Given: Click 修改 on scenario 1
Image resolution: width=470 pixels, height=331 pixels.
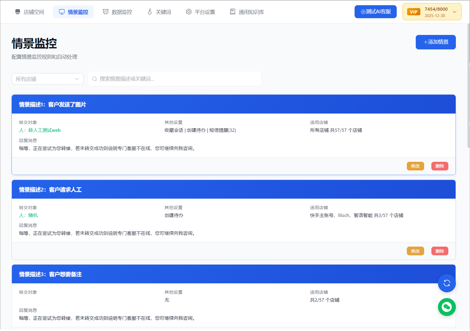Looking at the screenshot, I should [x=415, y=166].
